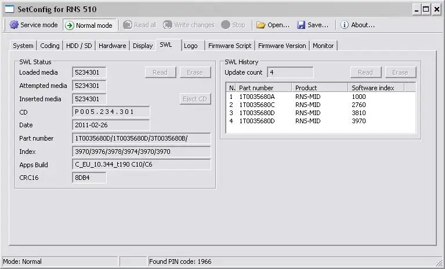445x269 pixels.
Task: Click Mode: Normal in status bar
Action: [x=23, y=261]
